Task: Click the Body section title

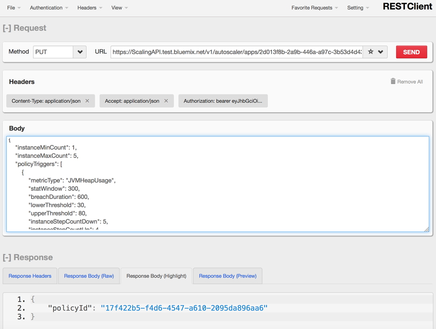Action: [17, 128]
